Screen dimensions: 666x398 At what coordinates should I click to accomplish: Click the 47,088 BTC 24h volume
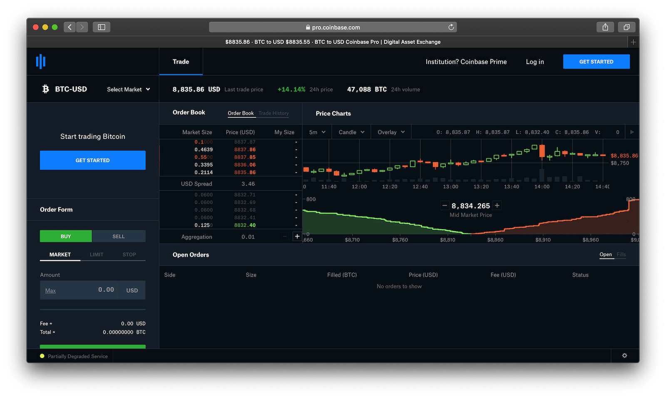[367, 89]
